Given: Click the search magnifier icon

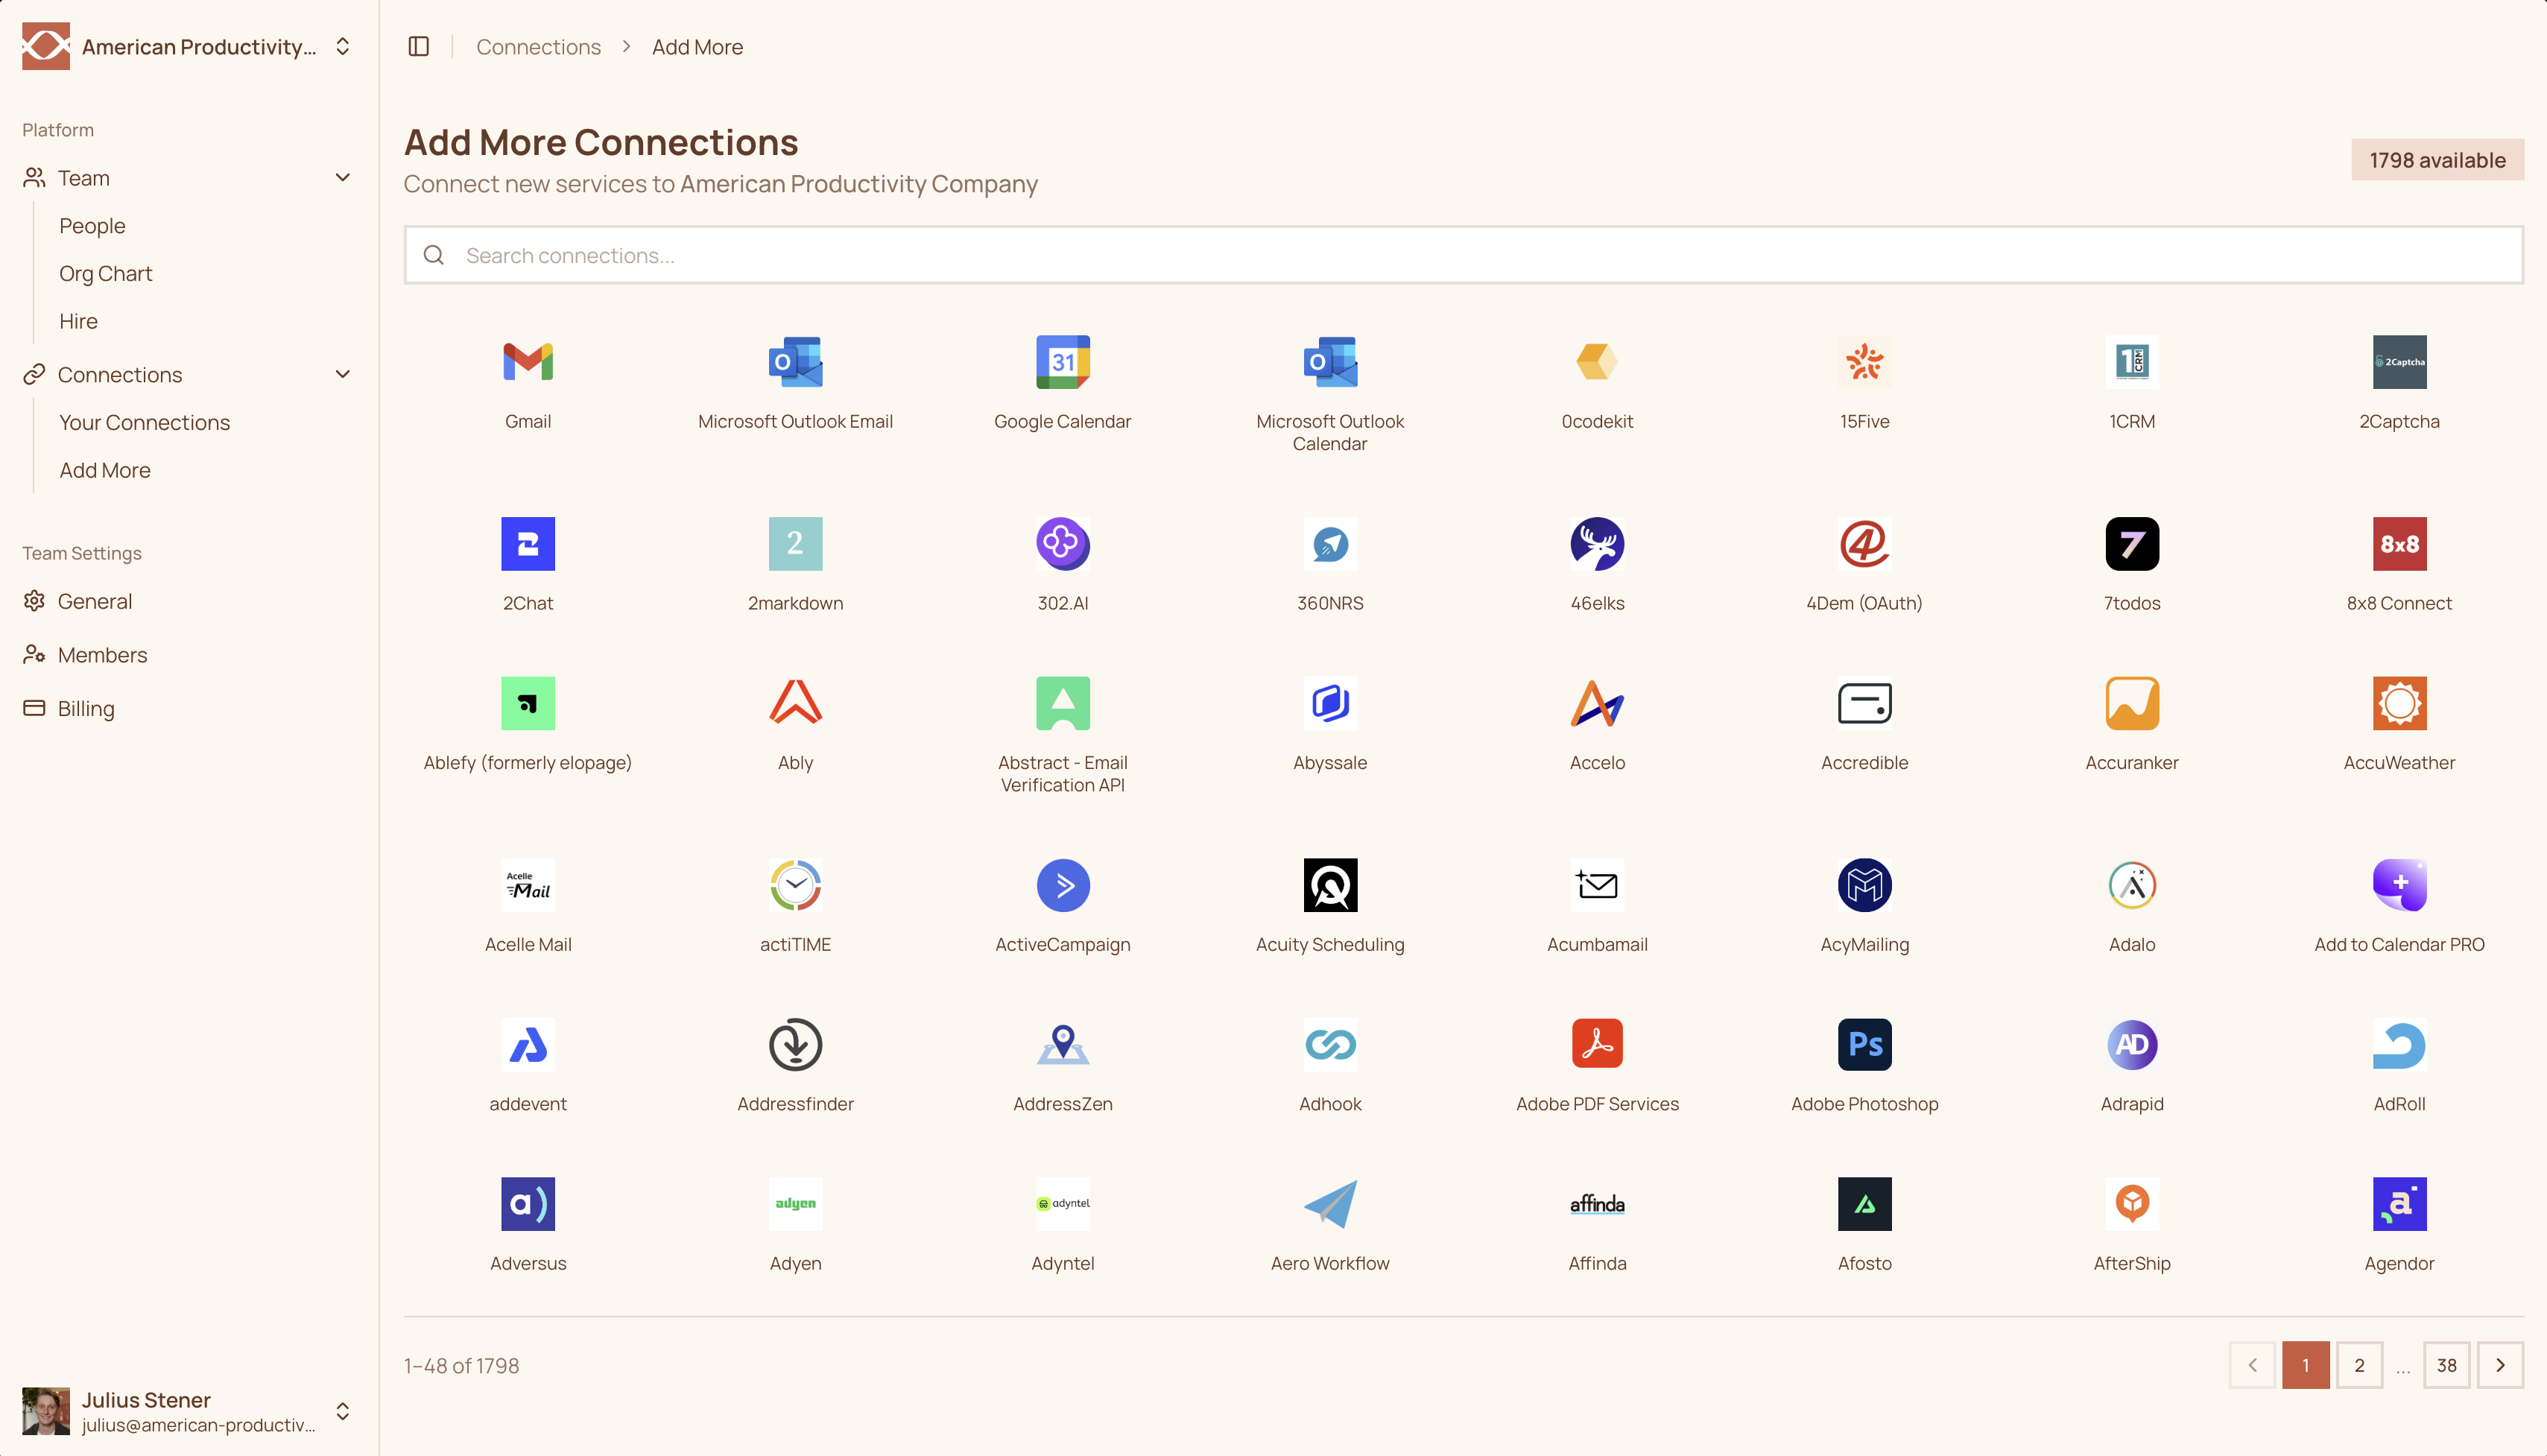Looking at the screenshot, I should click(x=434, y=255).
